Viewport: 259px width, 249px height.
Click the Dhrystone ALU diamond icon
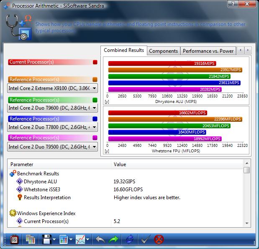20,182
